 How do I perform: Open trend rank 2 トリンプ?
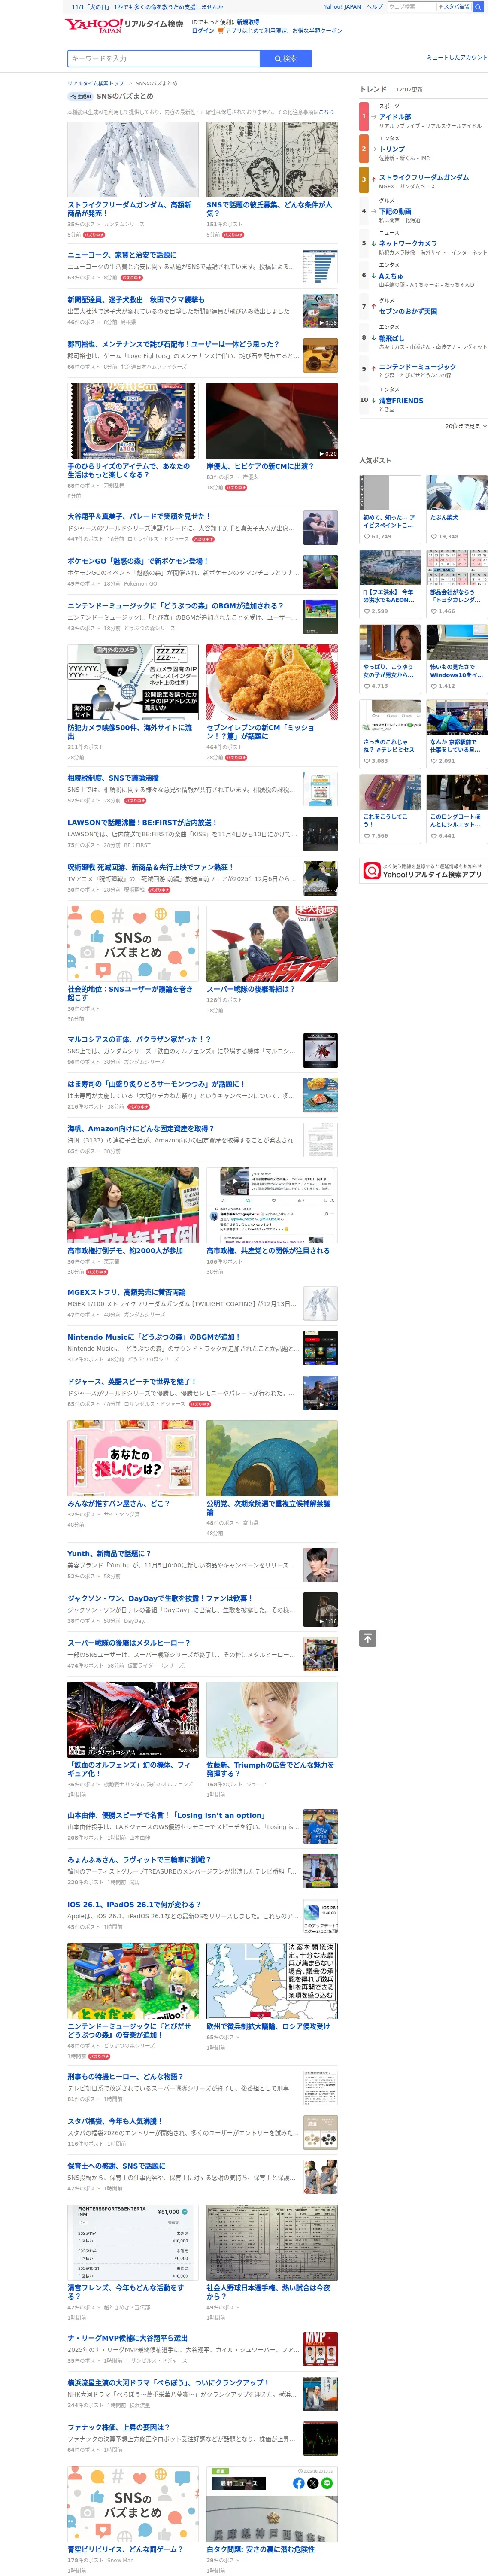pos(392,148)
